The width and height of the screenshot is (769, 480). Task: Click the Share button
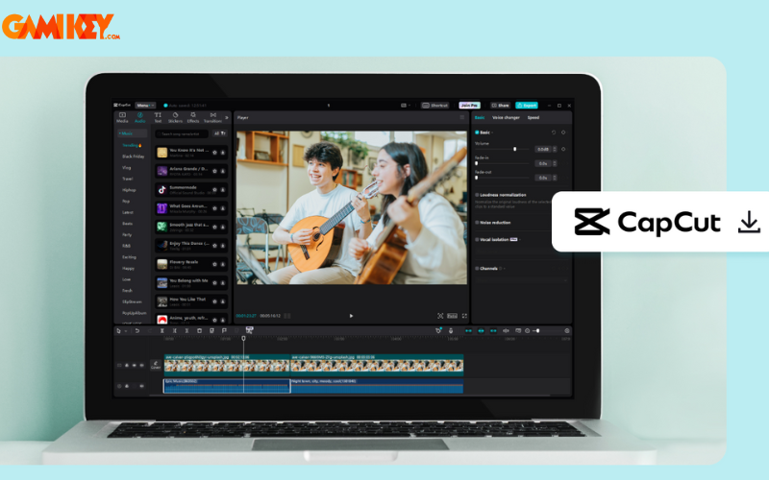pyautogui.click(x=500, y=106)
